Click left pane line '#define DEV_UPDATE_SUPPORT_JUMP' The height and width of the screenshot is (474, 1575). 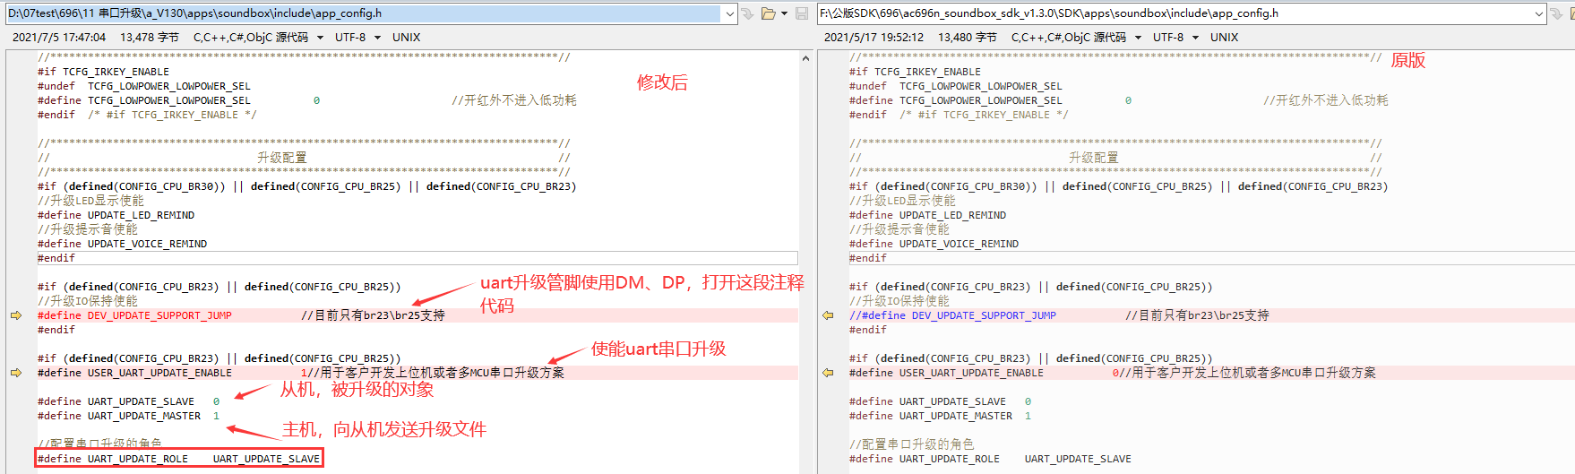(134, 315)
